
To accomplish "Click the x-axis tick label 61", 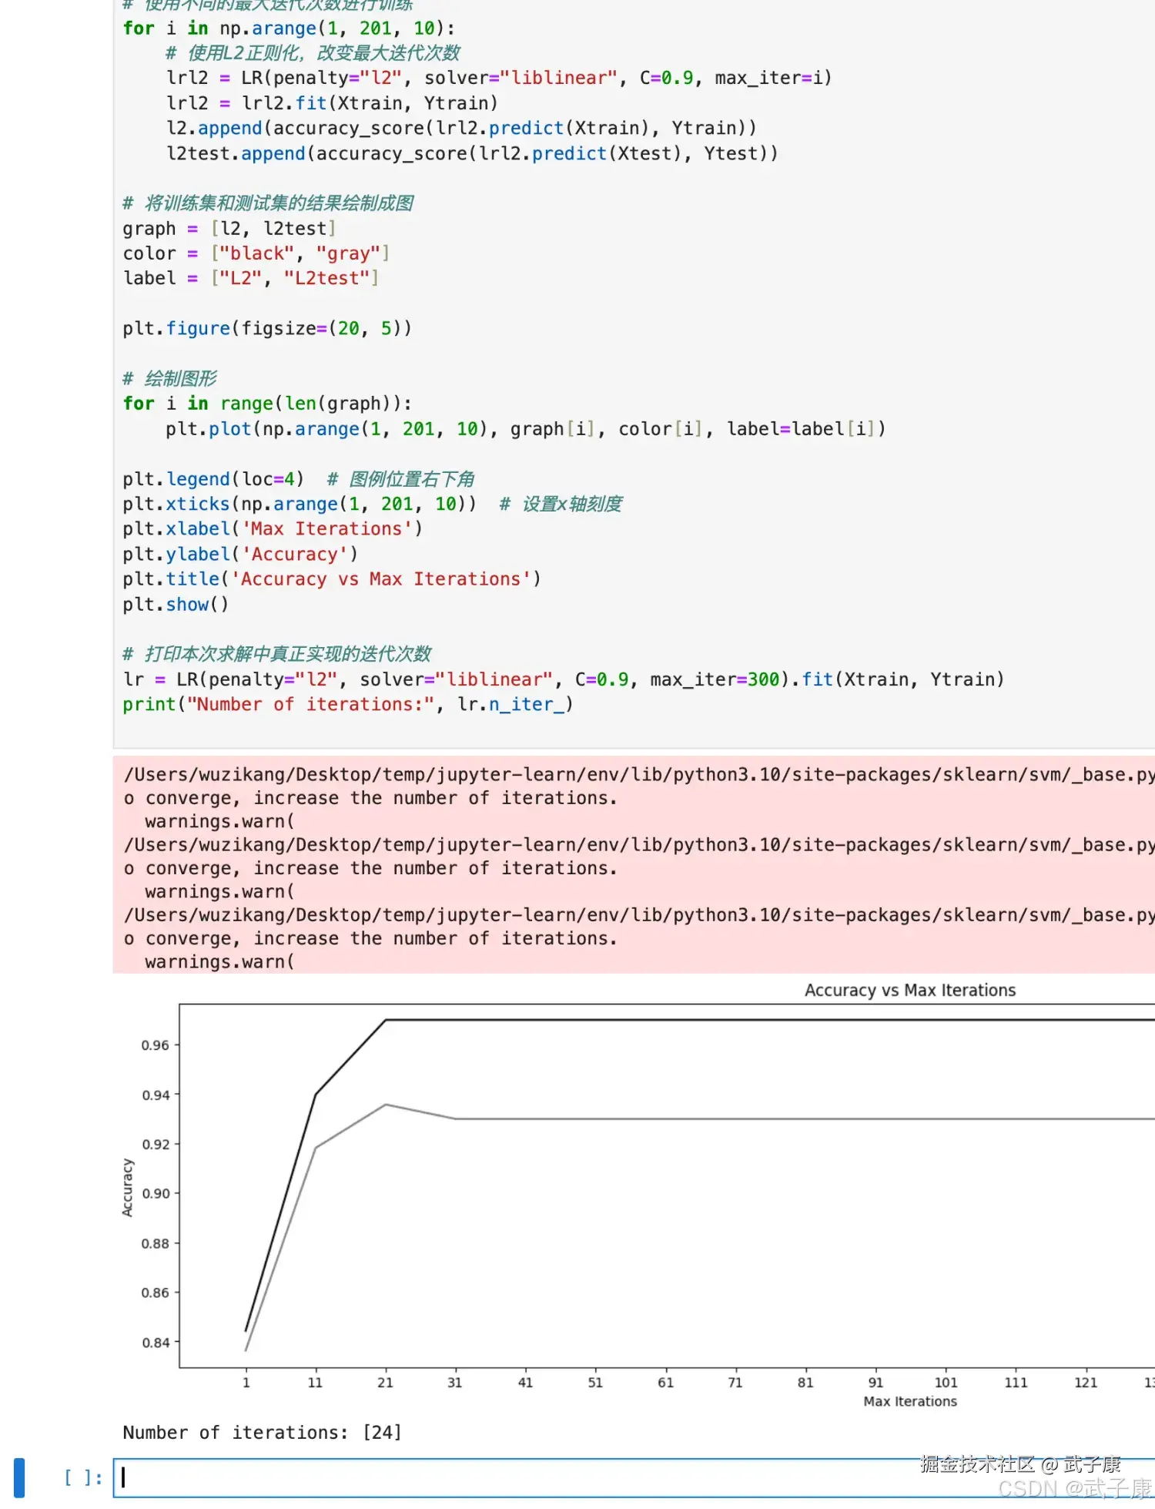I will (665, 1383).
